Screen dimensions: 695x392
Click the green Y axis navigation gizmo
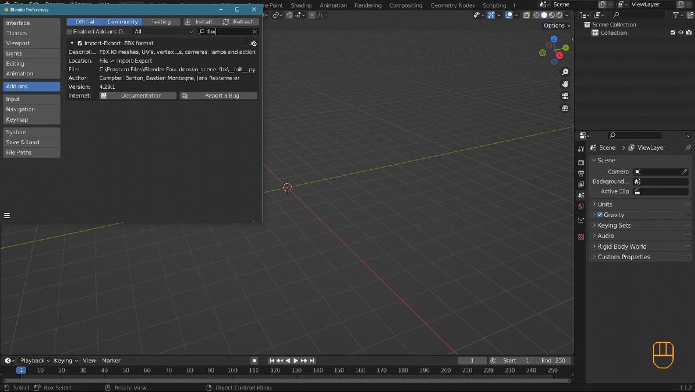tap(566, 48)
